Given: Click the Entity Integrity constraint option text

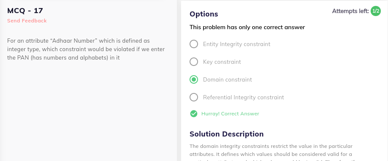Looking at the screenshot, I should click(237, 44).
